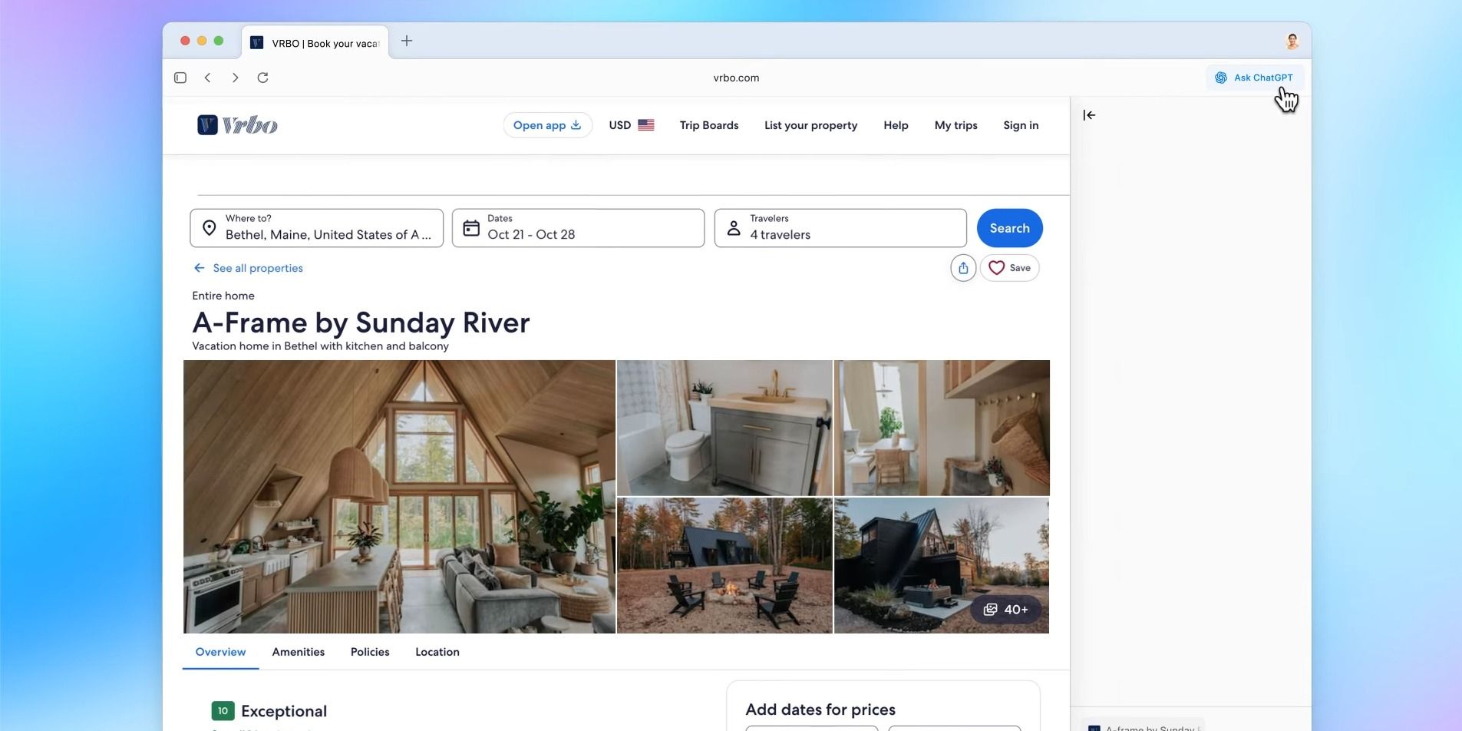Image resolution: width=1462 pixels, height=731 pixels.
Task: Go forward with browser forward arrow
Action: [x=236, y=78]
